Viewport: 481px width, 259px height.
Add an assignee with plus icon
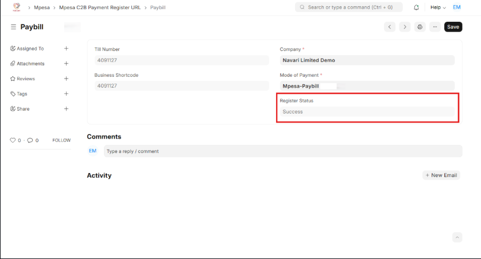click(66, 48)
